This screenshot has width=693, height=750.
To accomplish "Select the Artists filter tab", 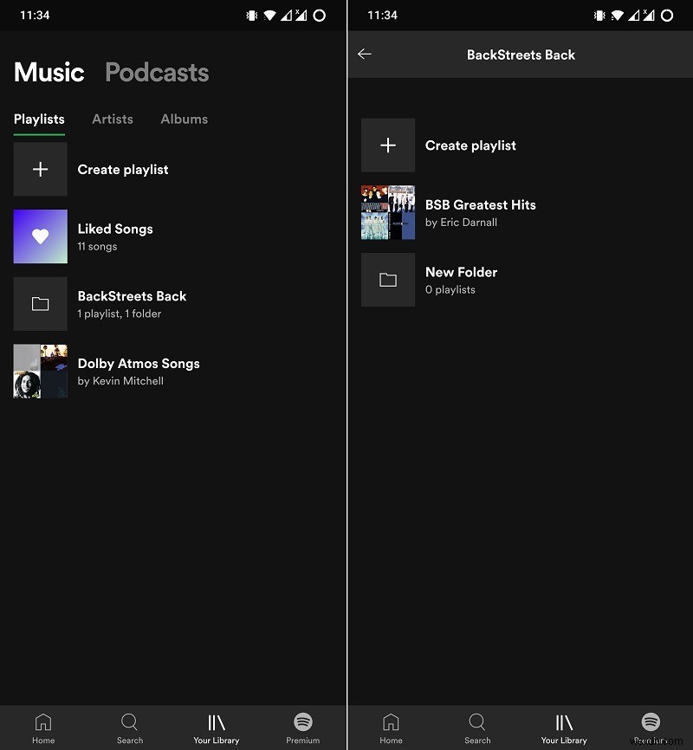I will 112,119.
